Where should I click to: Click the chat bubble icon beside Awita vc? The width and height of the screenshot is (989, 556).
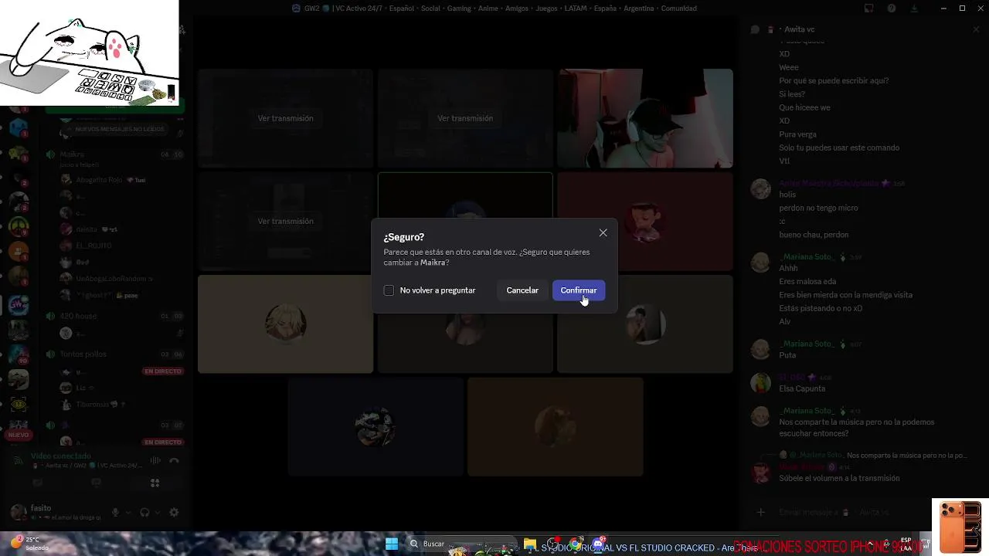coord(755,29)
